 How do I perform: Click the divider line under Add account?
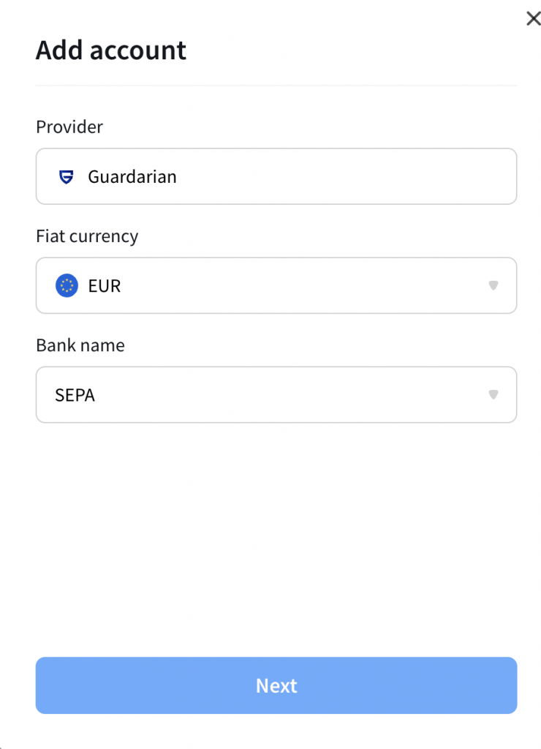click(x=276, y=86)
